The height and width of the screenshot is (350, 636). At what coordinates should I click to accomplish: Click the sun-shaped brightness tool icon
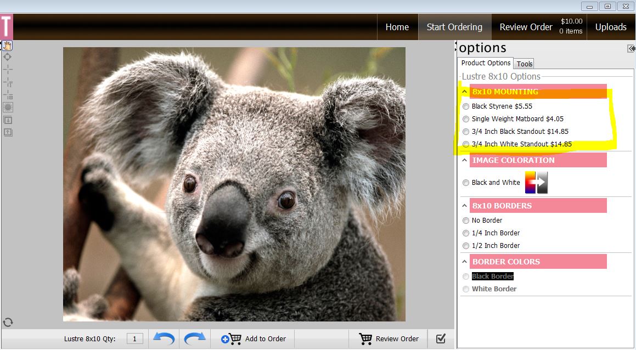point(8,107)
